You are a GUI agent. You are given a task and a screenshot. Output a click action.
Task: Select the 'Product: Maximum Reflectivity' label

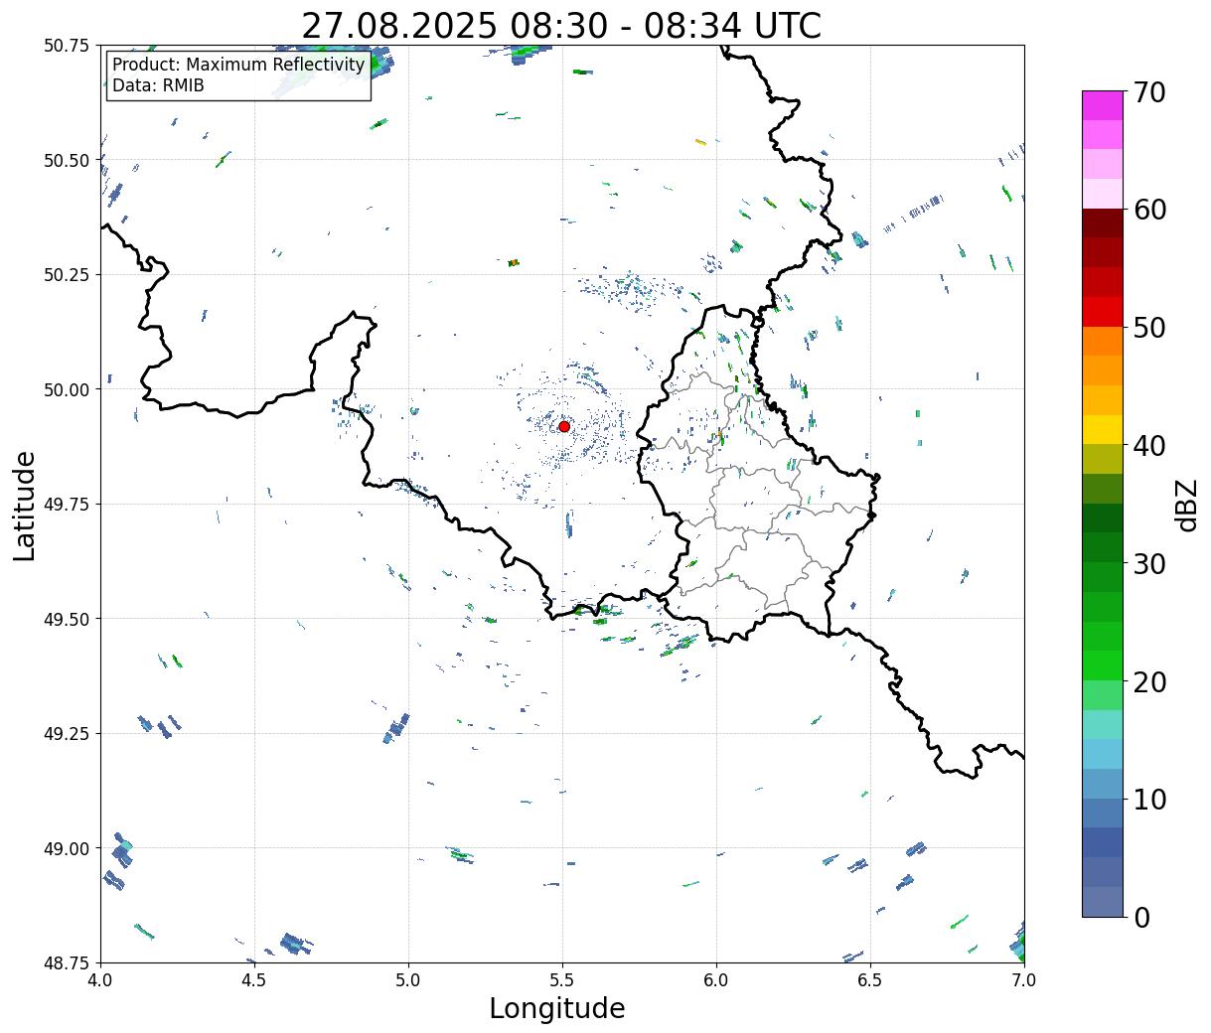tap(238, 65)
